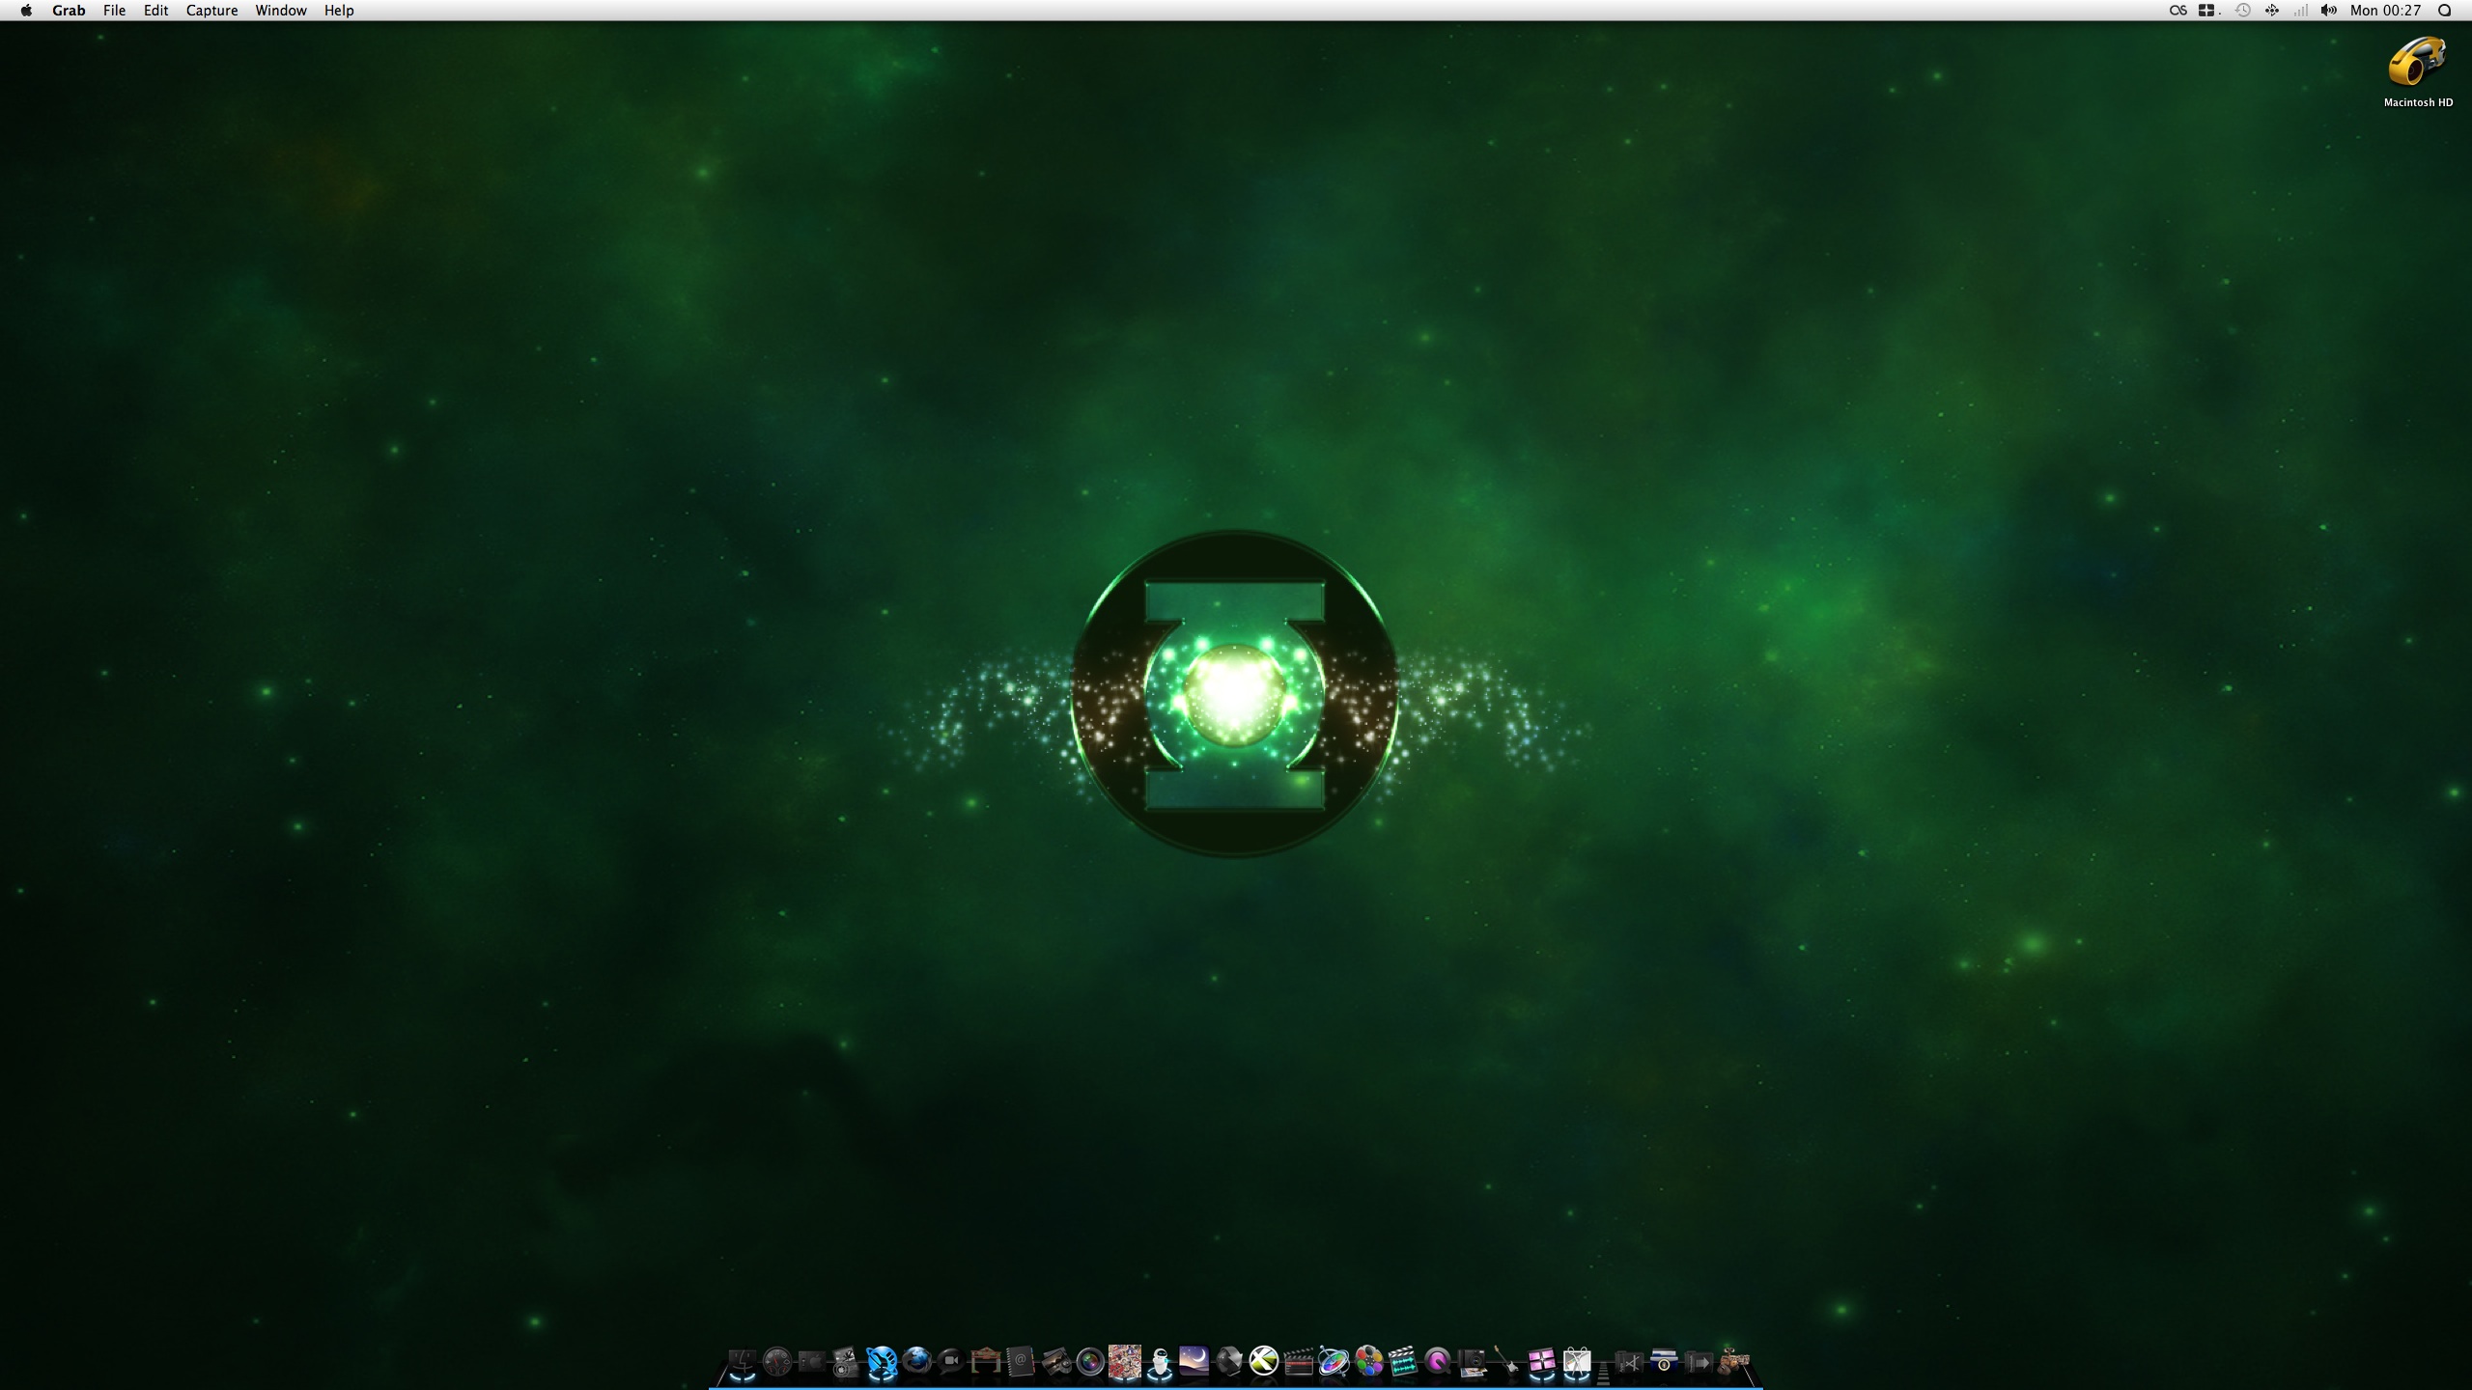Open Image Capture camera in dock
2472x1390 pixels.
coord(1473,1363)
